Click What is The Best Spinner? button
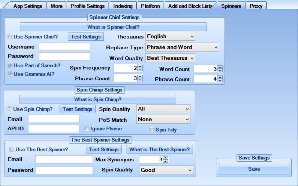This screenshot has width=298, height=186. (159, 149)
